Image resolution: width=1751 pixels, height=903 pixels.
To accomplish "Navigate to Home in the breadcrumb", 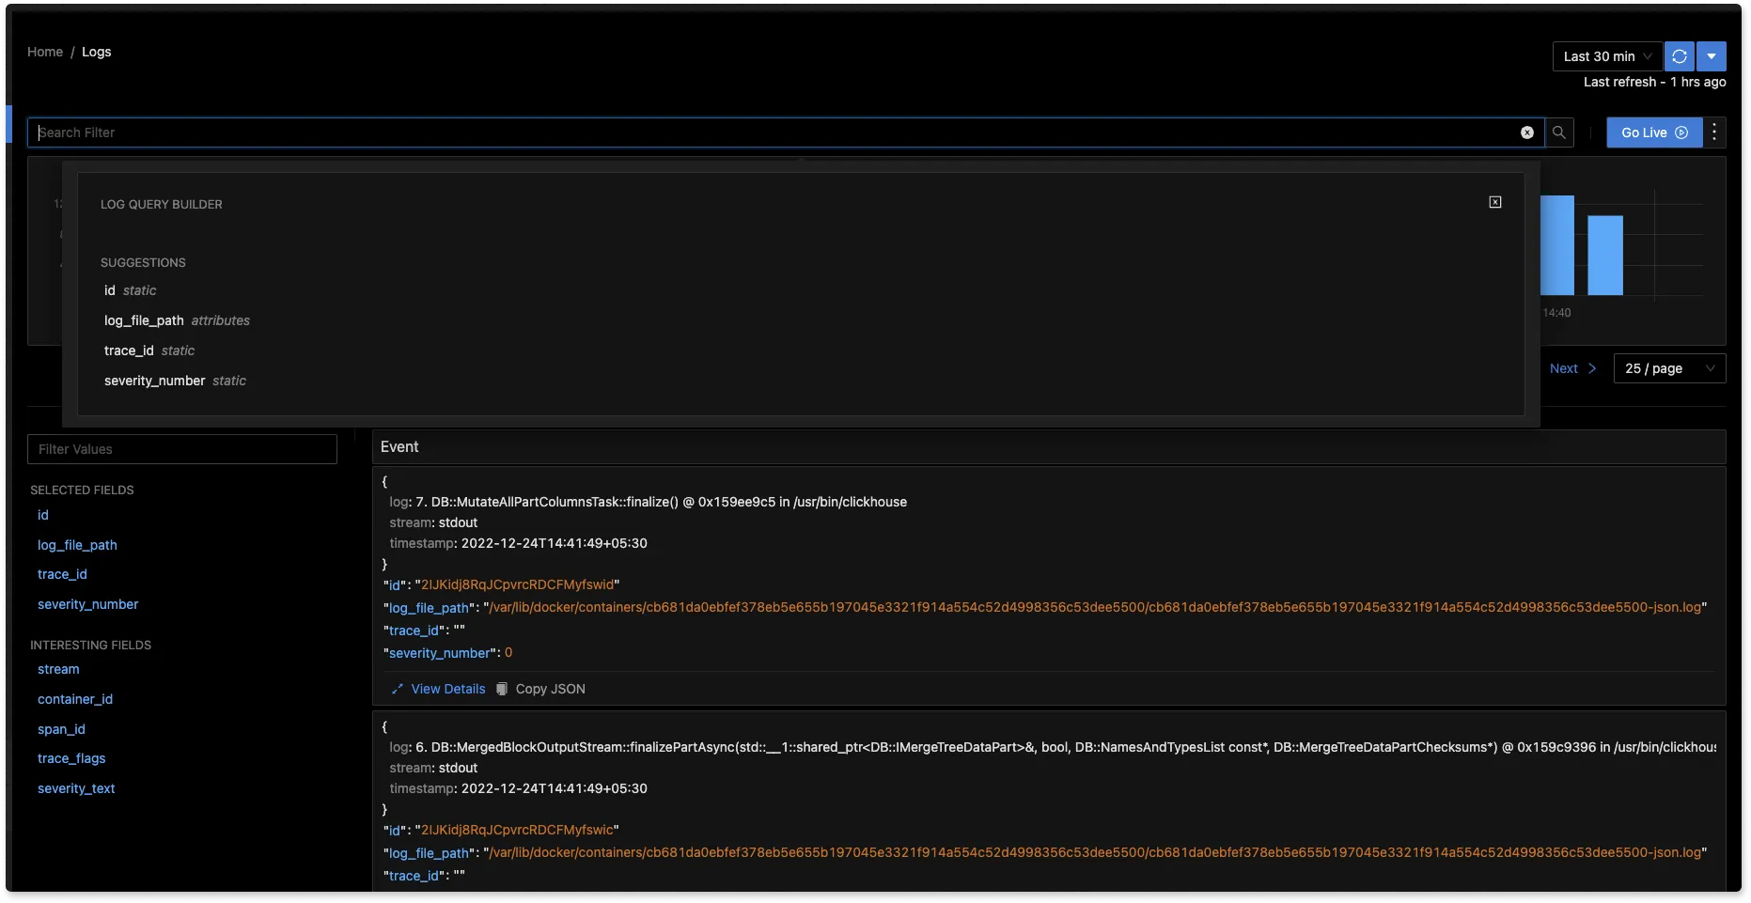I will [45, 52].
